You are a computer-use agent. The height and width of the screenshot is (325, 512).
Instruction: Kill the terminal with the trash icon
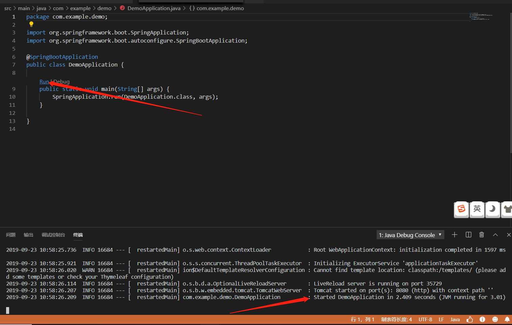coord(482,234)
